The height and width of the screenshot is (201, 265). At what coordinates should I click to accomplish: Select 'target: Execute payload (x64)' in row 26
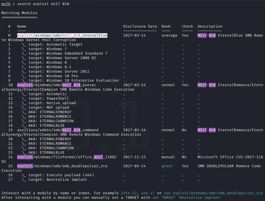tap(61, 175)
